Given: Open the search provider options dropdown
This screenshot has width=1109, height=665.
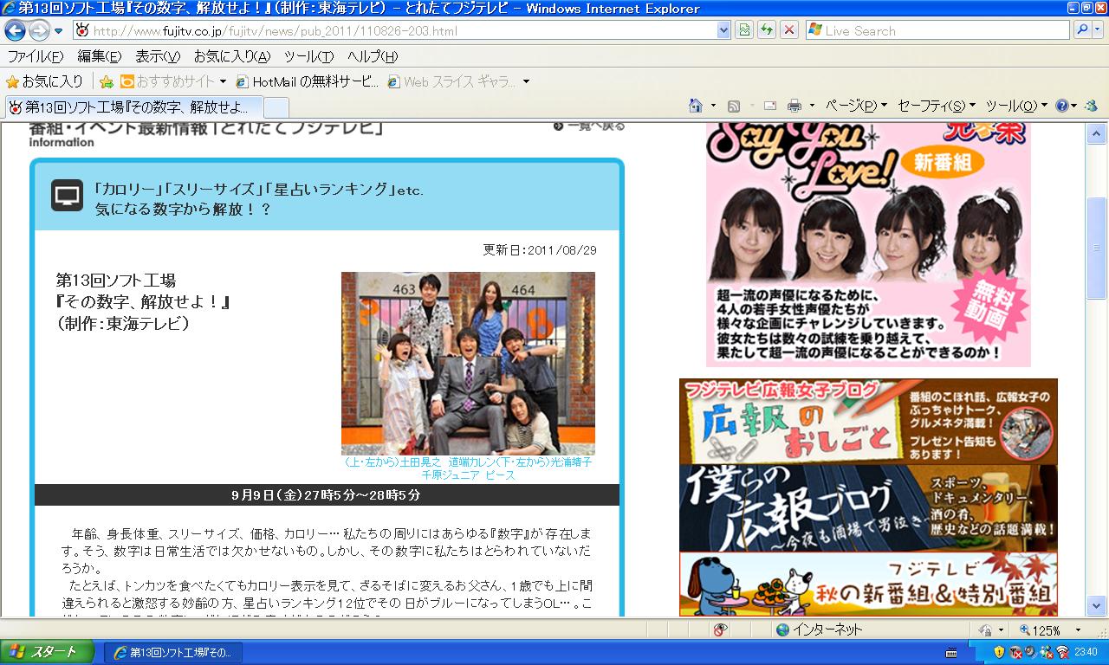Looking at the screenshot, I should pos(1098,31).
